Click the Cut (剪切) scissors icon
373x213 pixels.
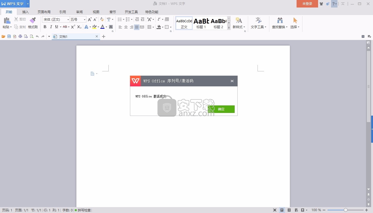16,19
